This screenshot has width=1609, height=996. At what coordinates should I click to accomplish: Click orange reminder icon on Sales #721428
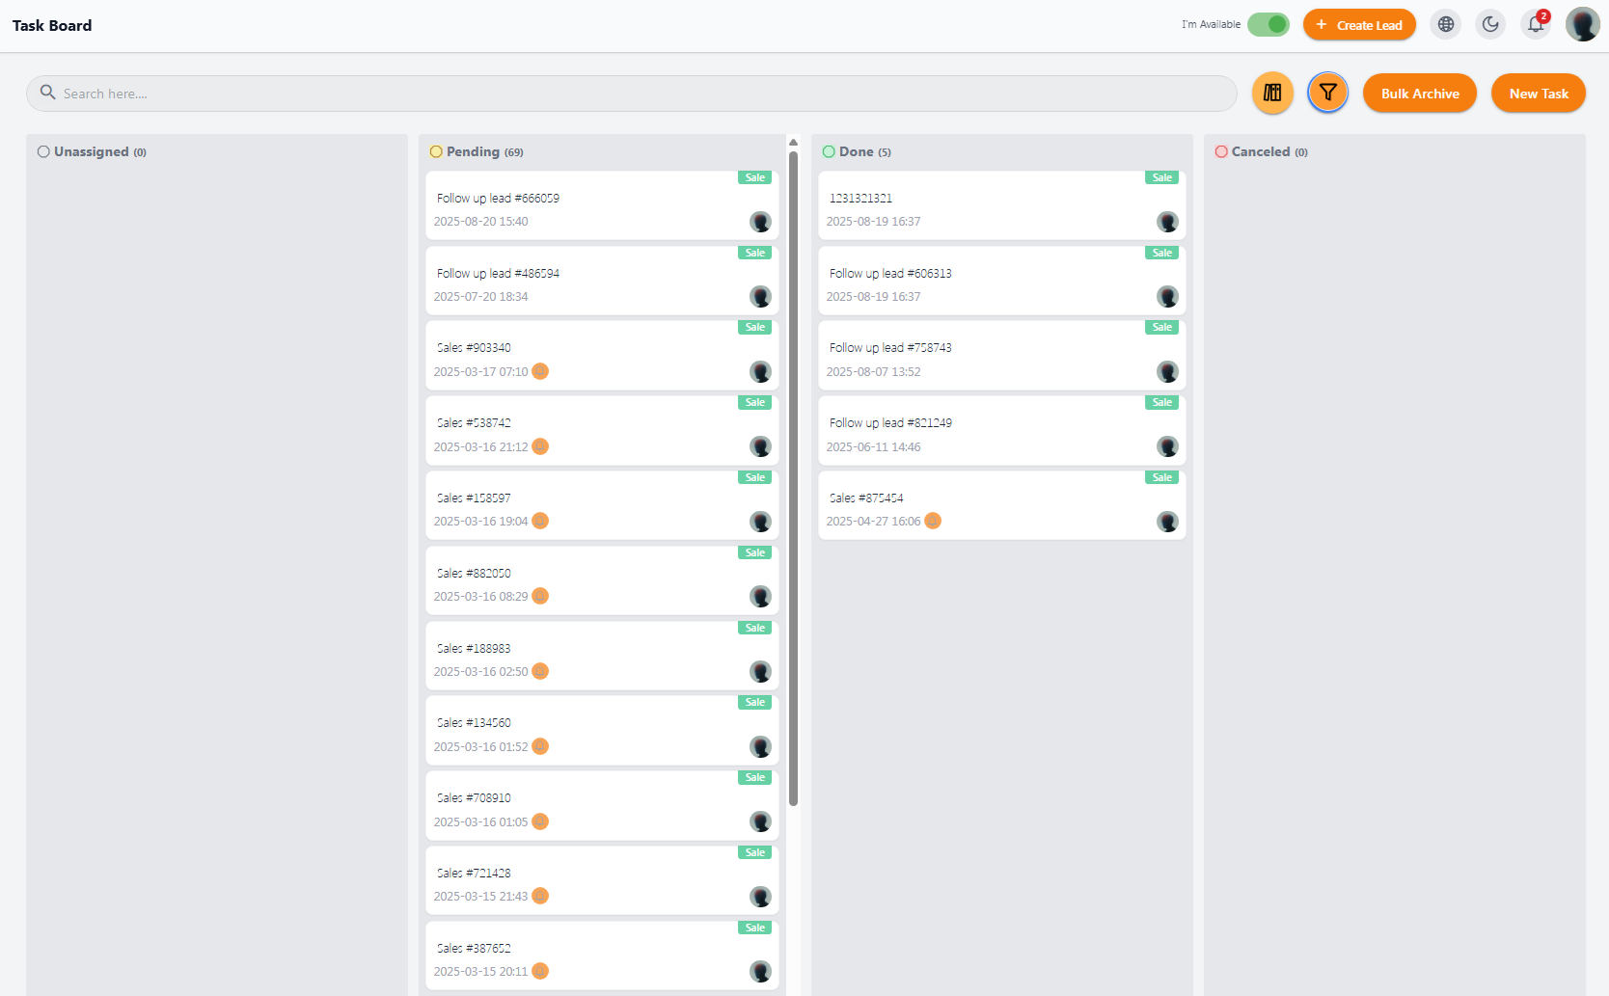(x=540, y=896)
